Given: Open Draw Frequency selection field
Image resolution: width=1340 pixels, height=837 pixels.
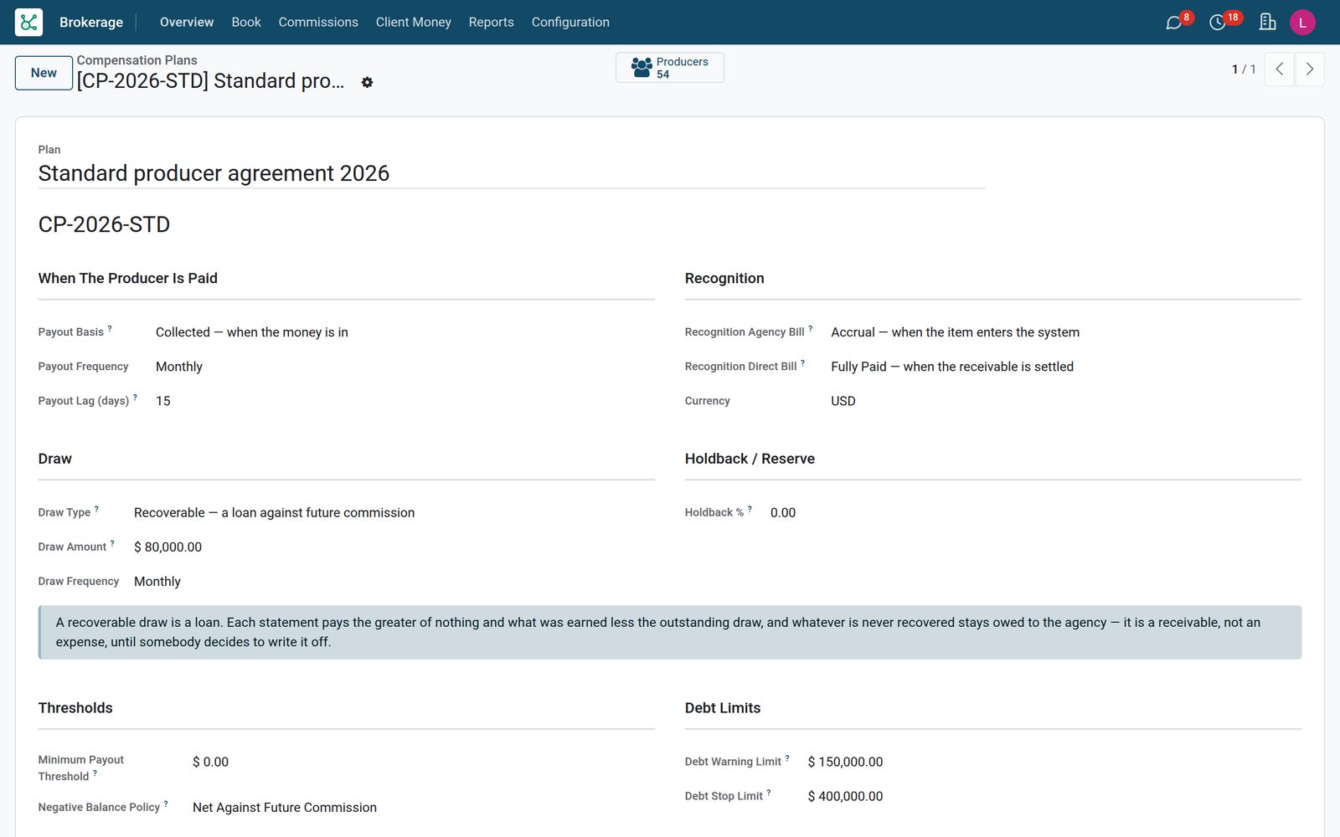Looking at the screenshot, I should point(394,581).
